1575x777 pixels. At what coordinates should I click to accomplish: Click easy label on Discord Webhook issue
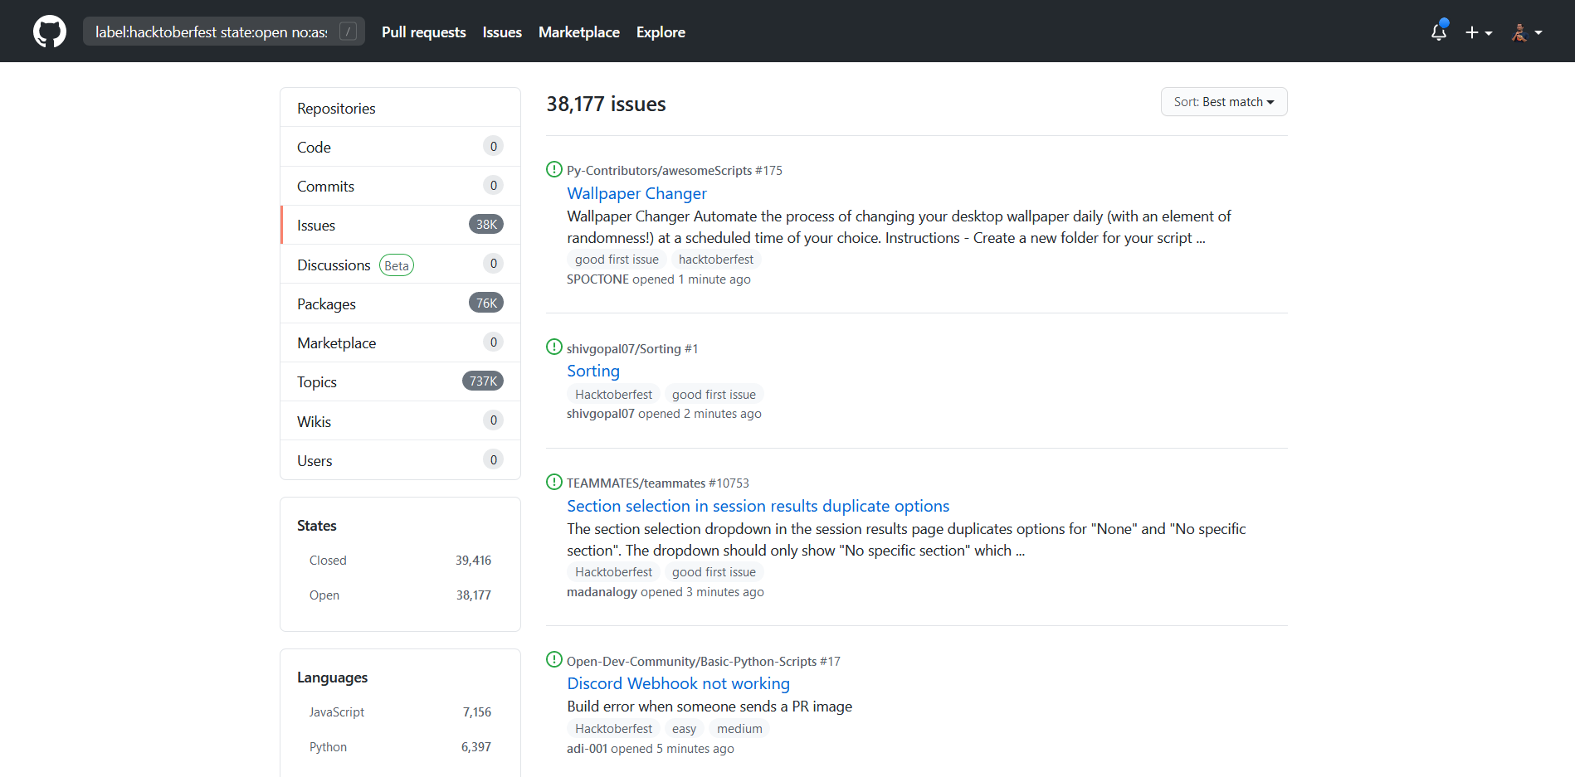684,729
